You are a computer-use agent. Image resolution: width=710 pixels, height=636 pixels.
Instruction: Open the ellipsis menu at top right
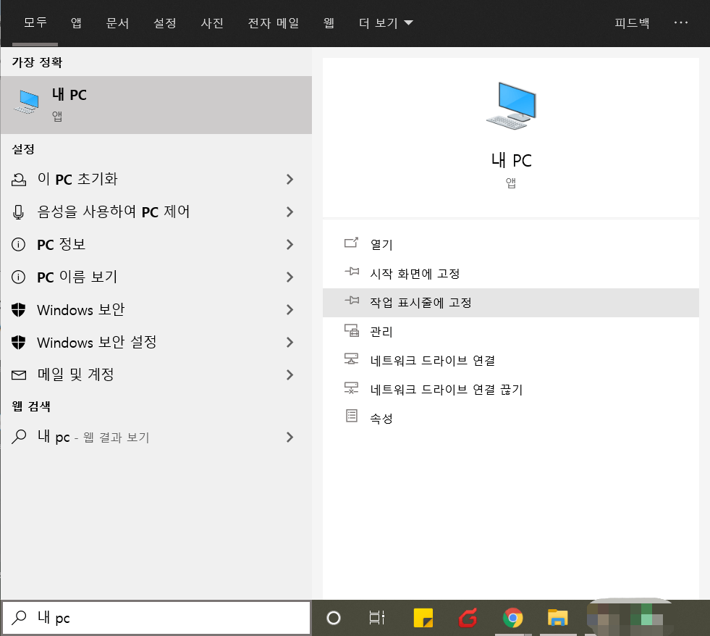(x=680, y=22)
